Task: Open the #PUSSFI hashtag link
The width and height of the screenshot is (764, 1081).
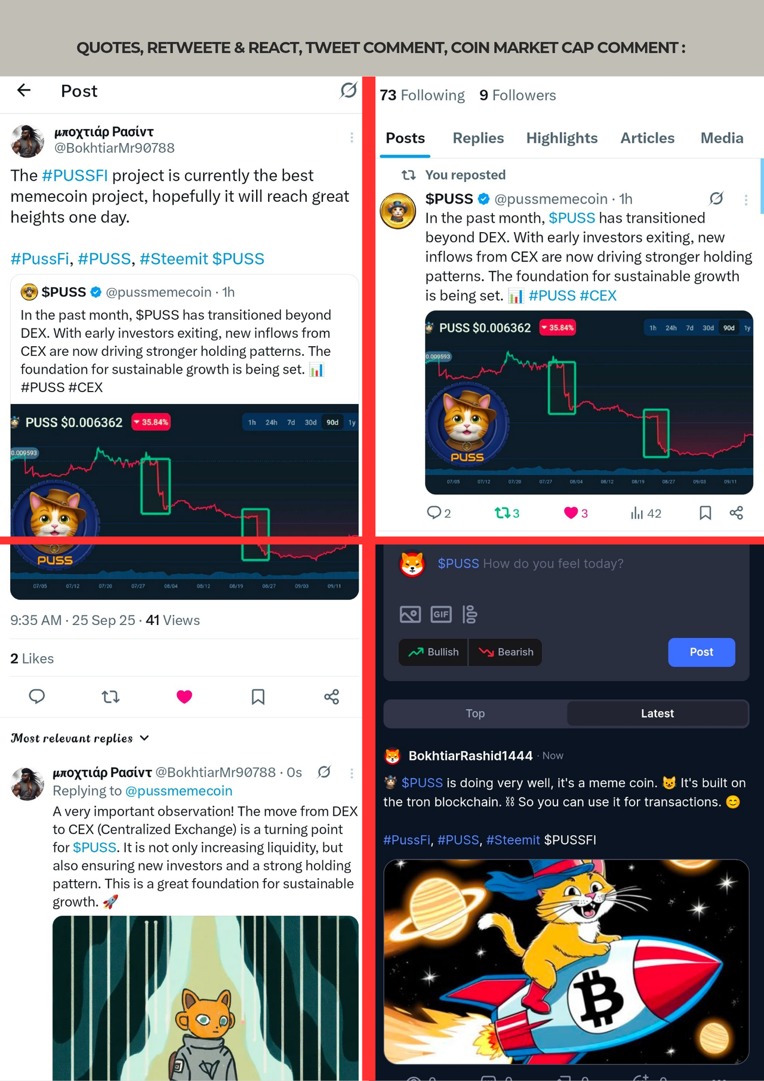Action: click(x=75, y=175)
